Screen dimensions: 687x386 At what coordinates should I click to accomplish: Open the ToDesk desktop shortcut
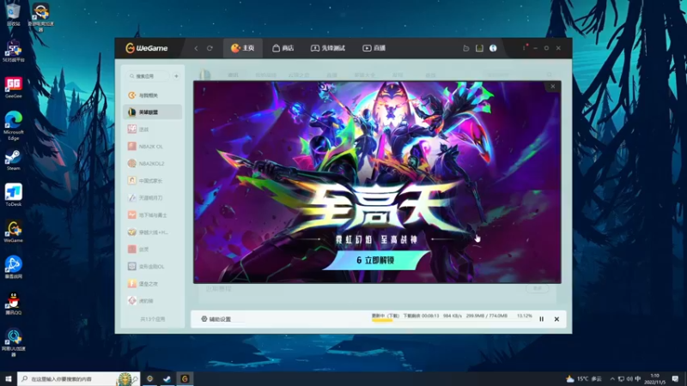point(13,196)
